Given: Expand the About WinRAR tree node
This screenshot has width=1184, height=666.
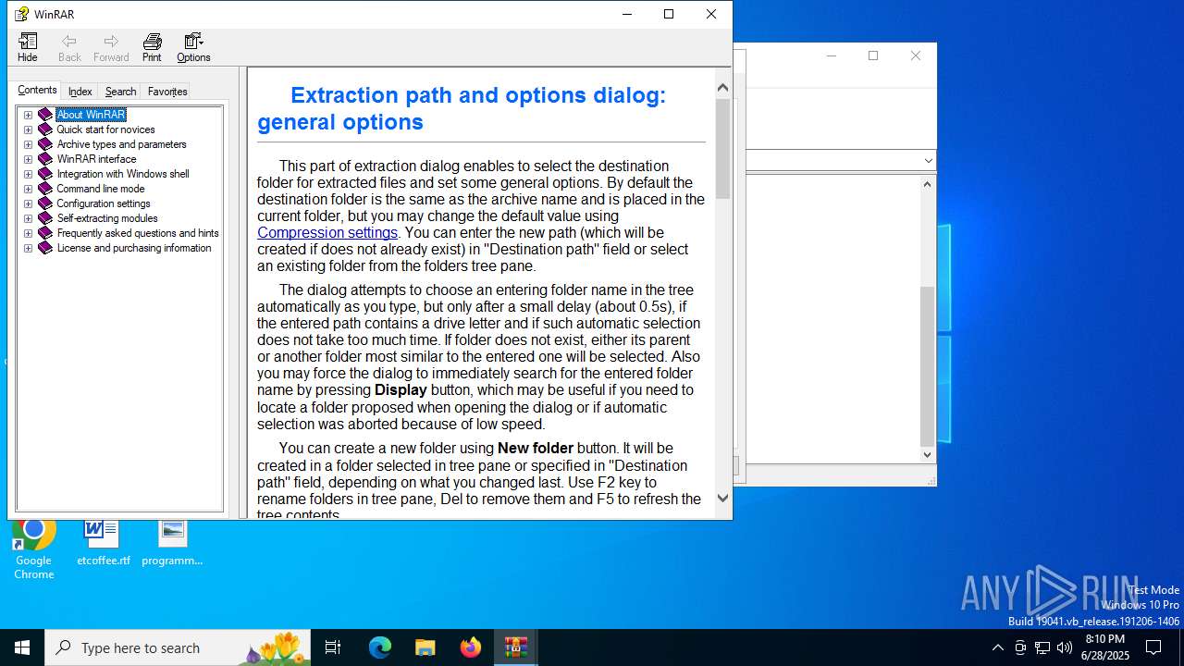Looking at the screenshot, I should (x=28, y=115).
